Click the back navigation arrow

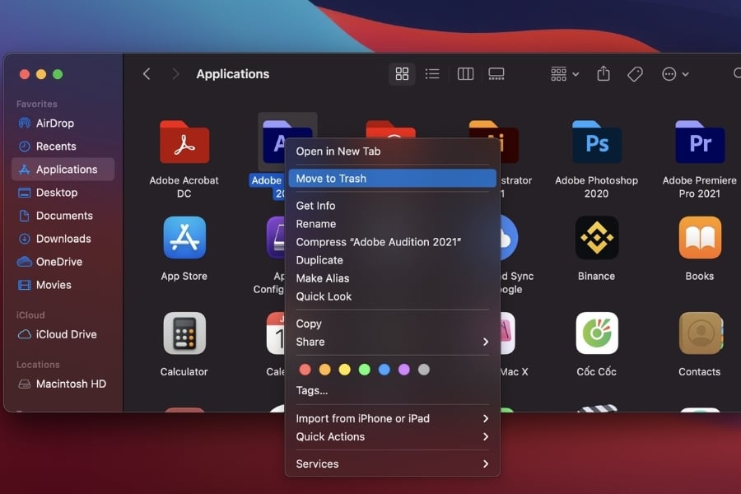pyautogui.click(x=147, y=74)
